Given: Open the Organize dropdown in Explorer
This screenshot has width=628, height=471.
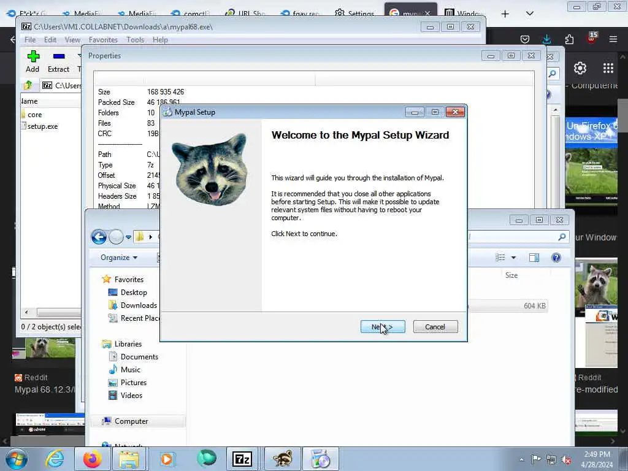Looking at the screenshot, I should [119, 258].
